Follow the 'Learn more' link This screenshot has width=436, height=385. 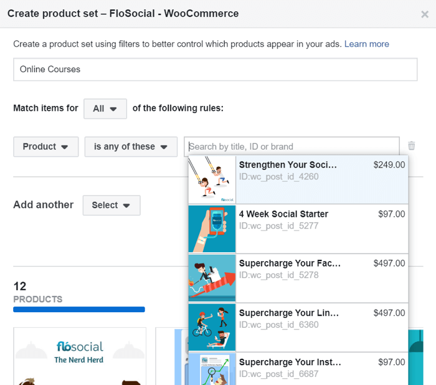pos(366,44)
